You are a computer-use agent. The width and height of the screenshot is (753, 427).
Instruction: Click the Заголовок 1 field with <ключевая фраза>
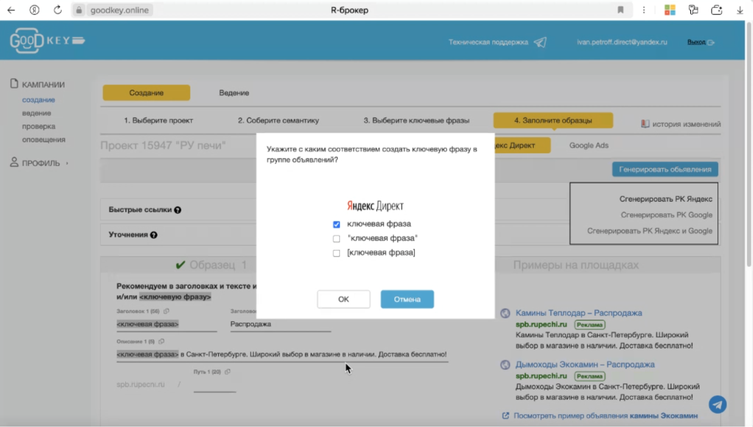pyautogui.click(x=166, y=324)
